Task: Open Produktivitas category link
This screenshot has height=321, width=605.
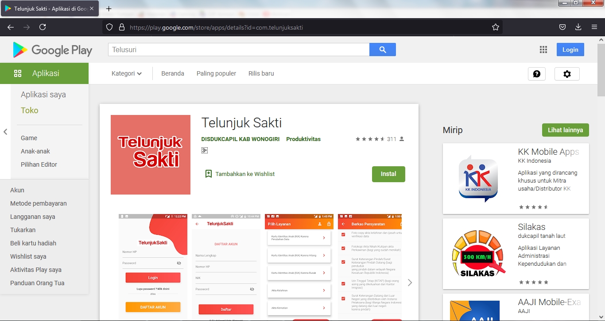Action: [303, 139]
